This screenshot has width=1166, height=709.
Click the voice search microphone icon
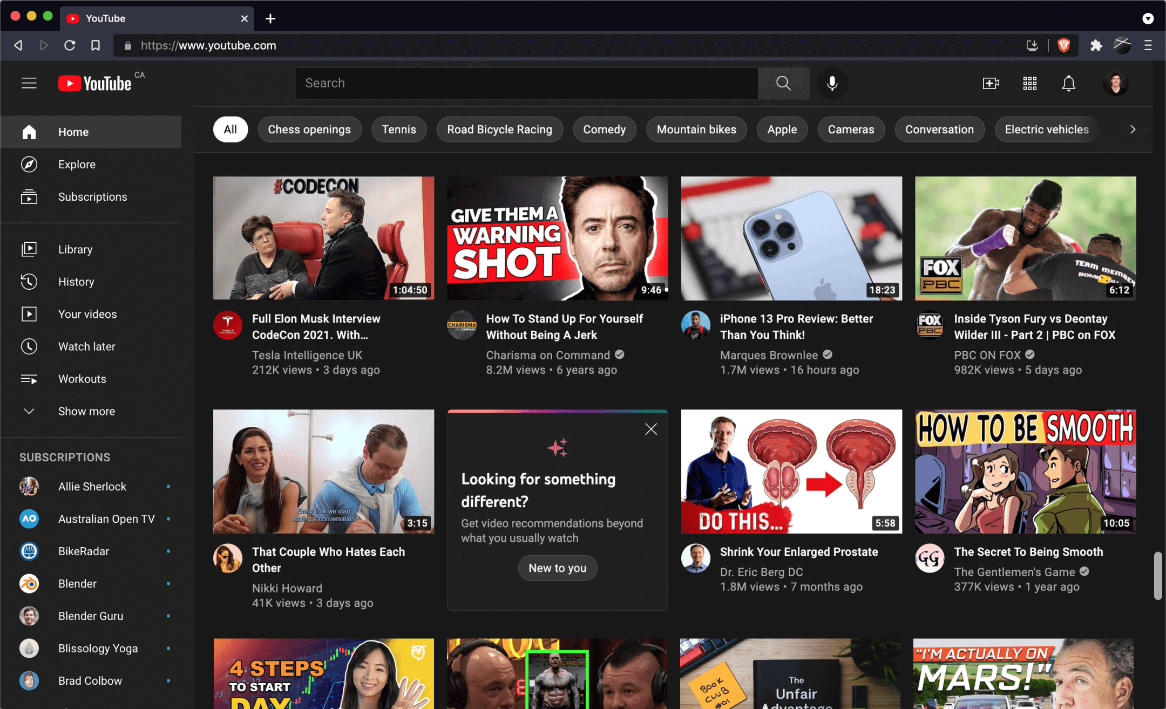[x=832, y=83]
